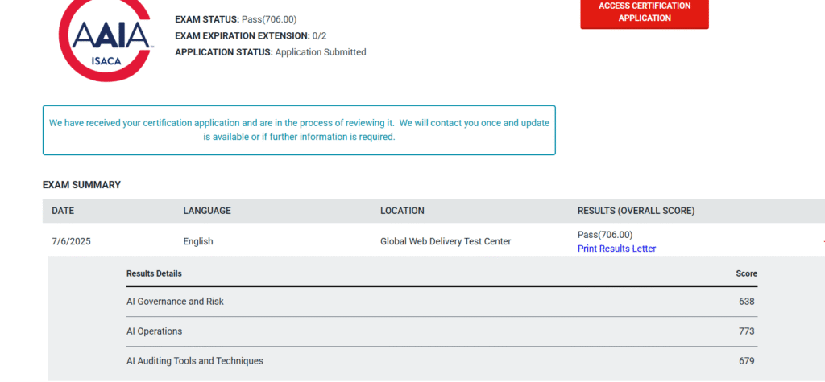Click the EXAM SUMMARY heading
This screenshot has width=825, height=382.
click(x=81, y=185)
